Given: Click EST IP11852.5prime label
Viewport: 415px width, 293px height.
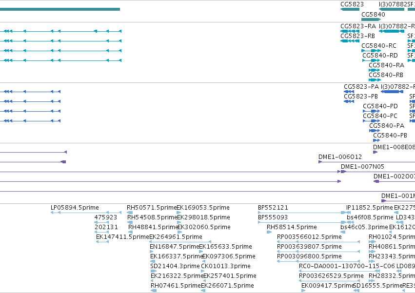Looking at the screenshot, I should coord(370,208).
